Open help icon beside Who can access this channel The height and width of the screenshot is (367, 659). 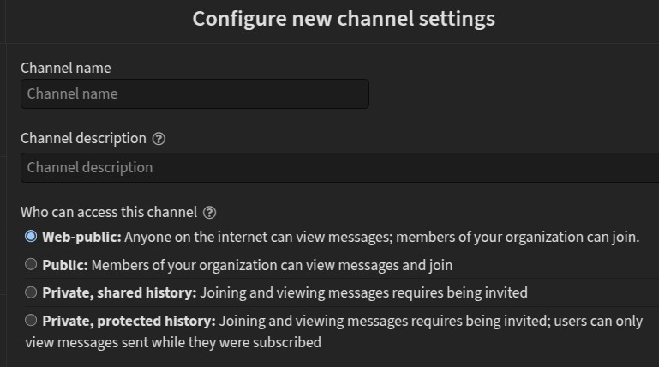[209, 213]
